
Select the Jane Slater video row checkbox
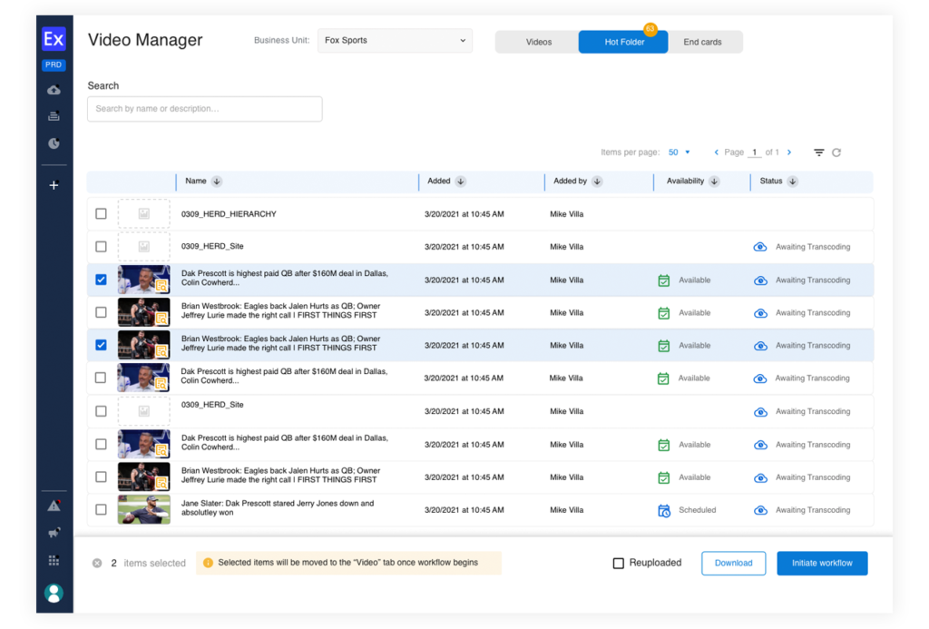pos(101,510)
